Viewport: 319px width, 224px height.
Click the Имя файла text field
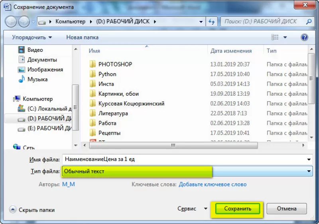(x=184, y=159)
